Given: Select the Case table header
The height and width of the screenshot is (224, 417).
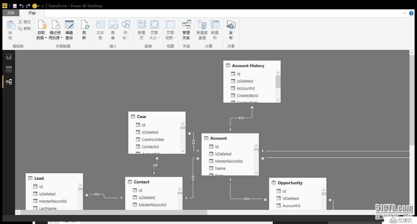Looking at the screenshot, I should click(157, 117).
